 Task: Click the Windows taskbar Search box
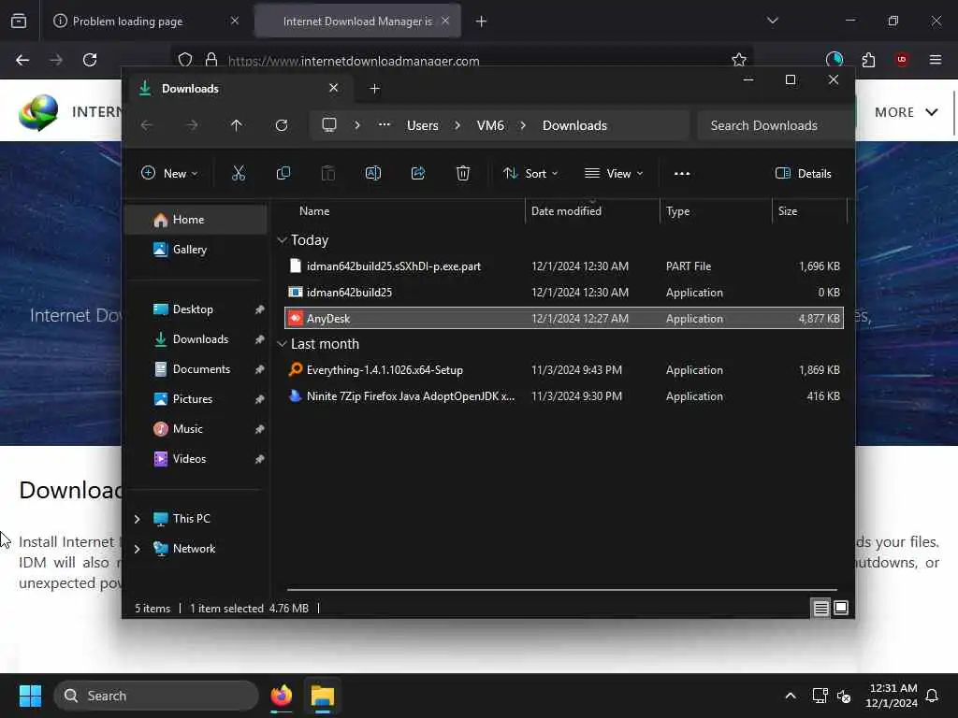156,696
